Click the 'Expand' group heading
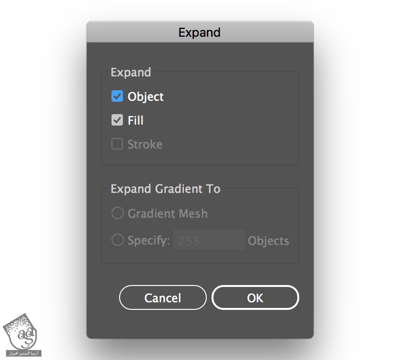The image size is (405, 360). (131, 73)
